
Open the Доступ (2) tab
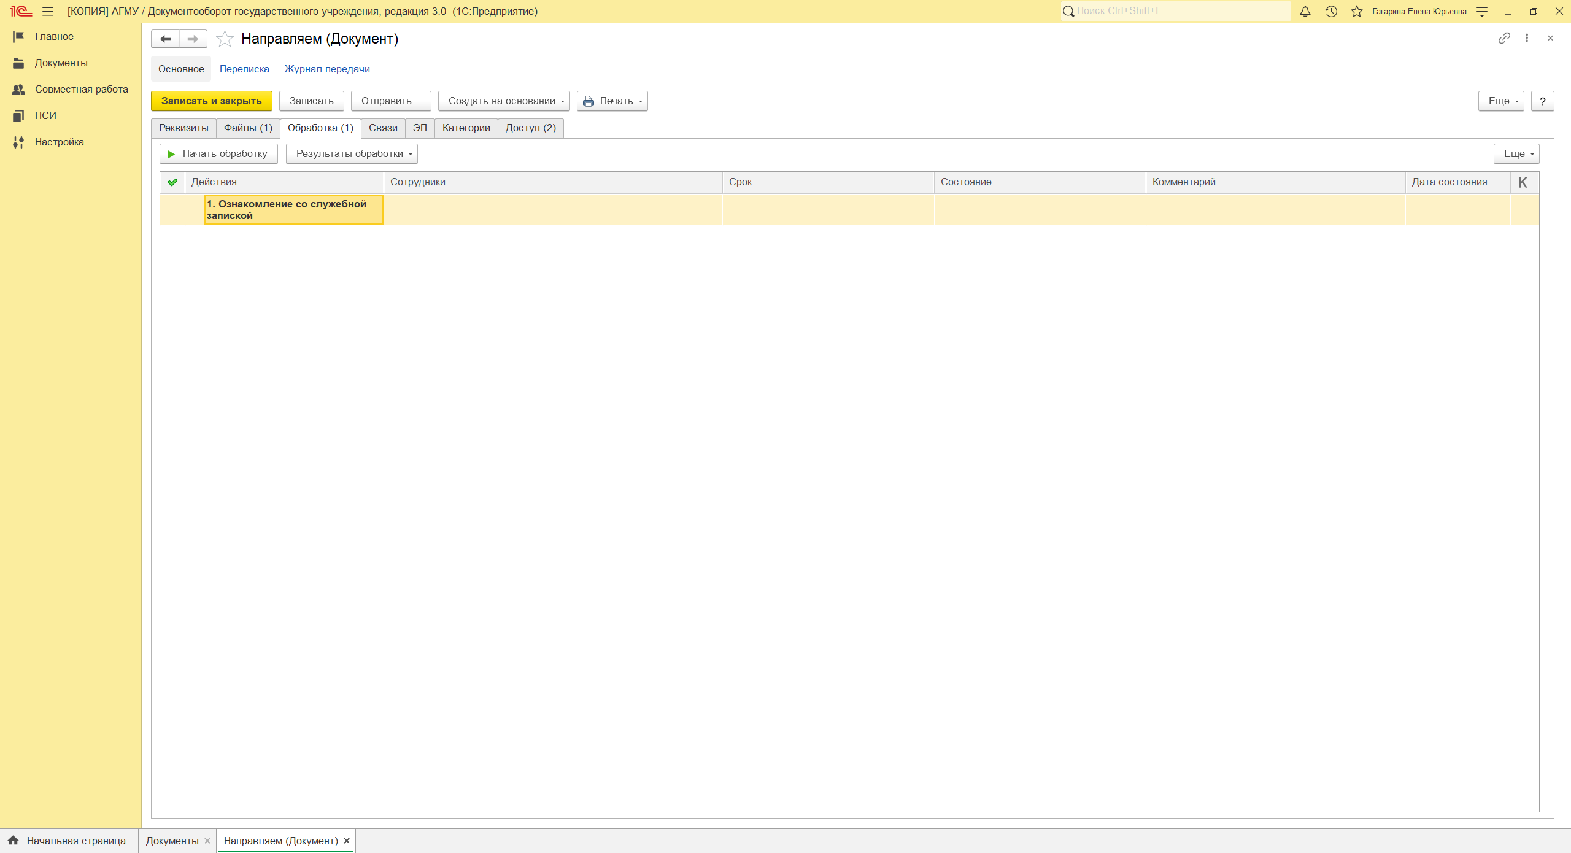coord(530,128)
